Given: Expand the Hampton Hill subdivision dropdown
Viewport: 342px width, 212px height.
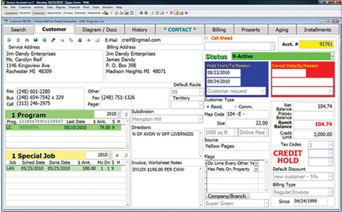Looking at the screenshot, I should [200, 119].
